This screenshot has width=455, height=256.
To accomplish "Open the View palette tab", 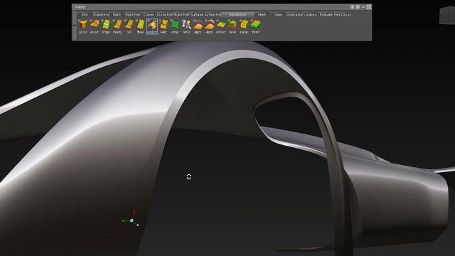I will [278, 14].
